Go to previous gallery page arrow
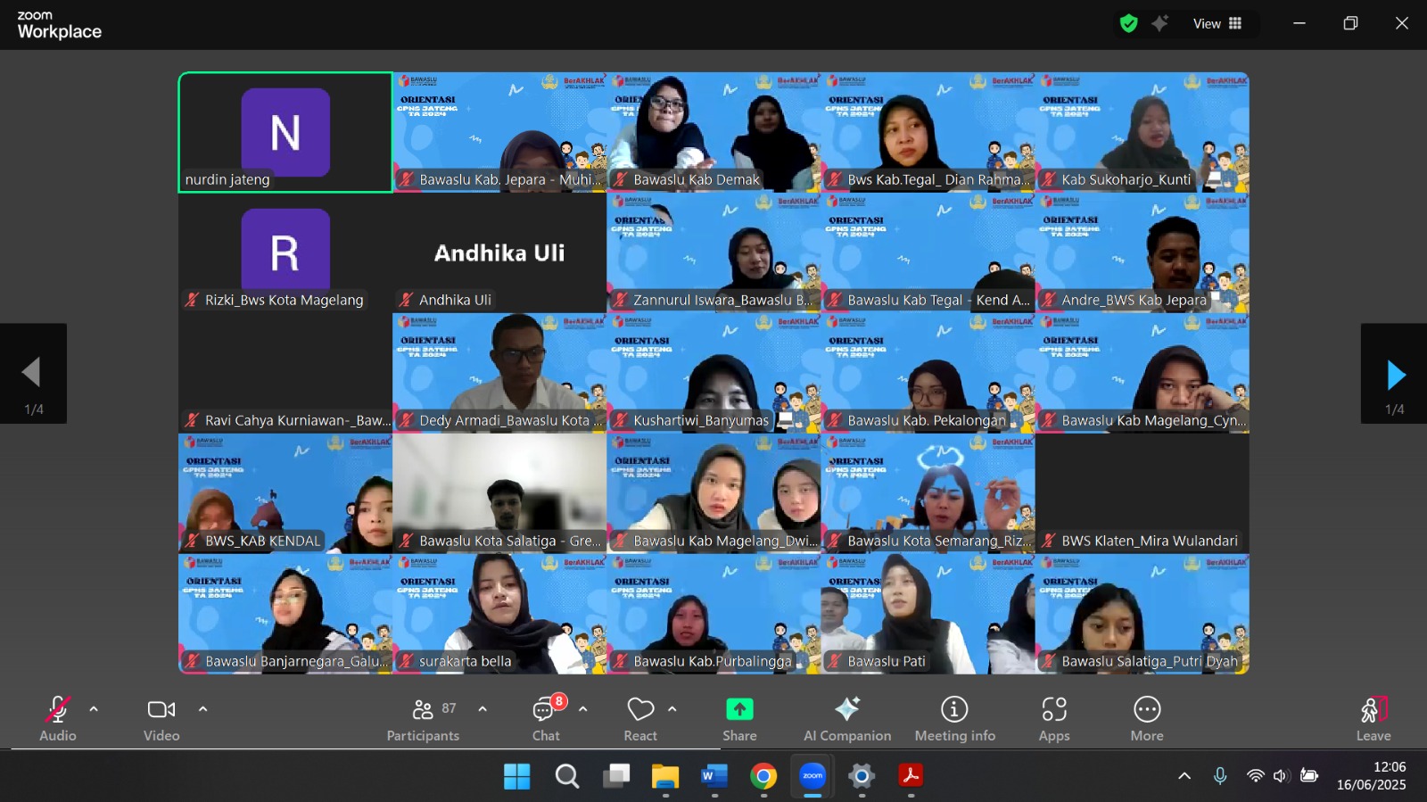 click(33, 374)
